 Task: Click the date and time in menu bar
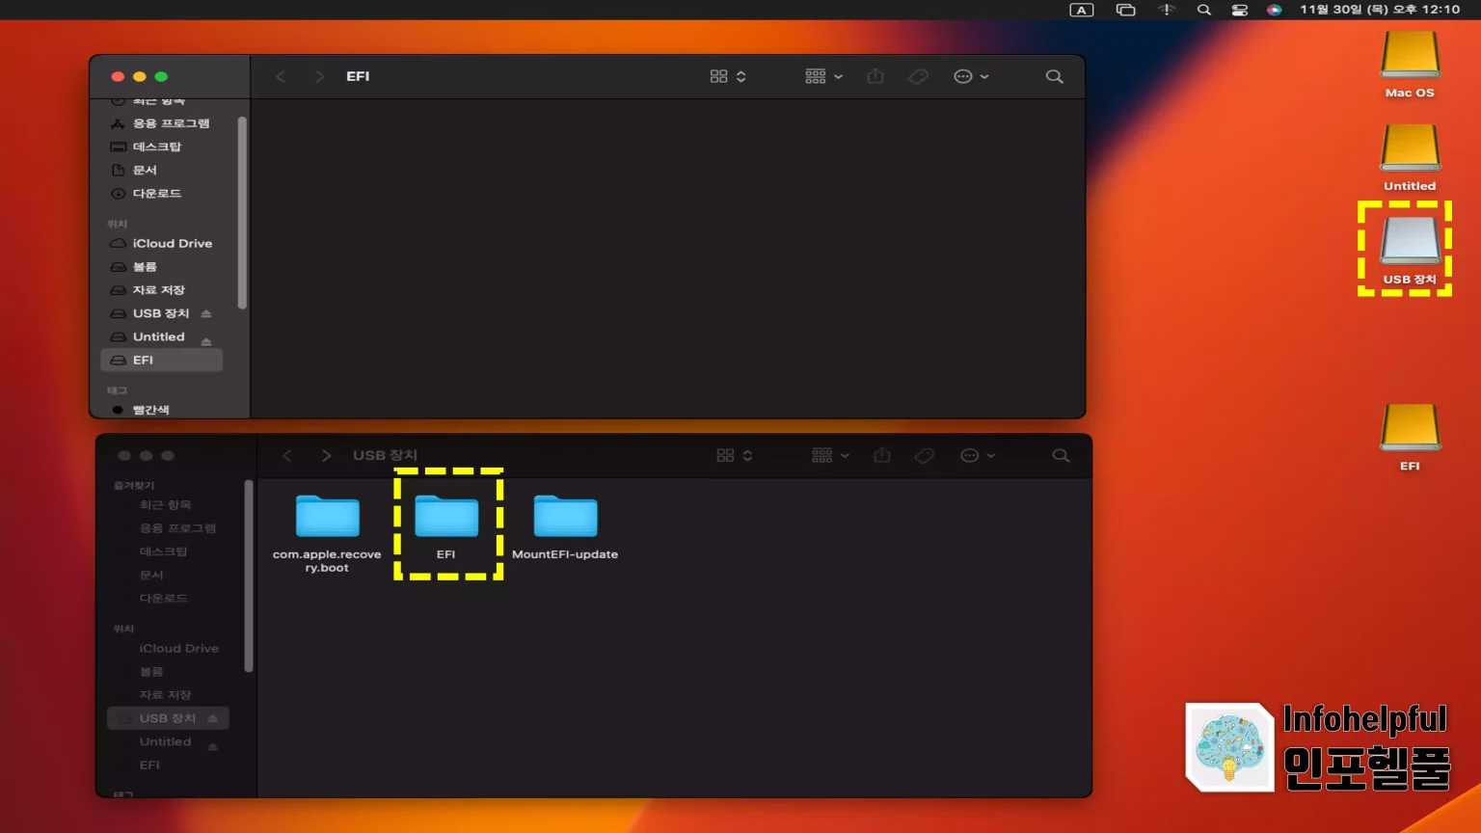pos(1380,10)
